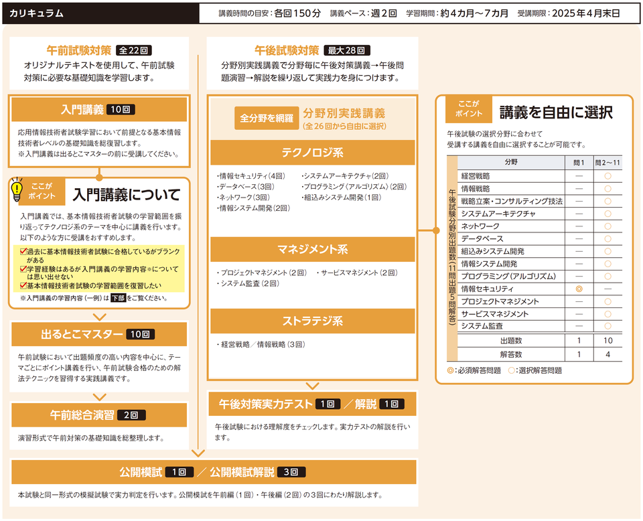Check the 学習範囲を復習したい checkbox
The height and width of the screenshot is (521, 643).
tap(23, 285)
